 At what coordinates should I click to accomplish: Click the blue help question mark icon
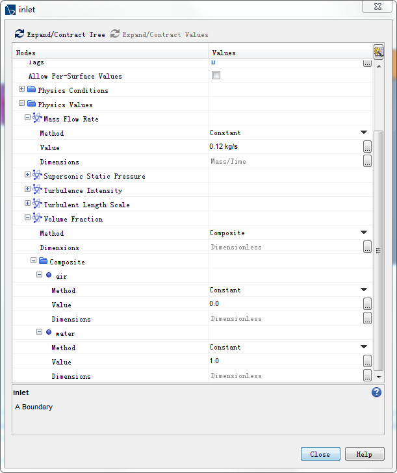[x=376, y=392]
